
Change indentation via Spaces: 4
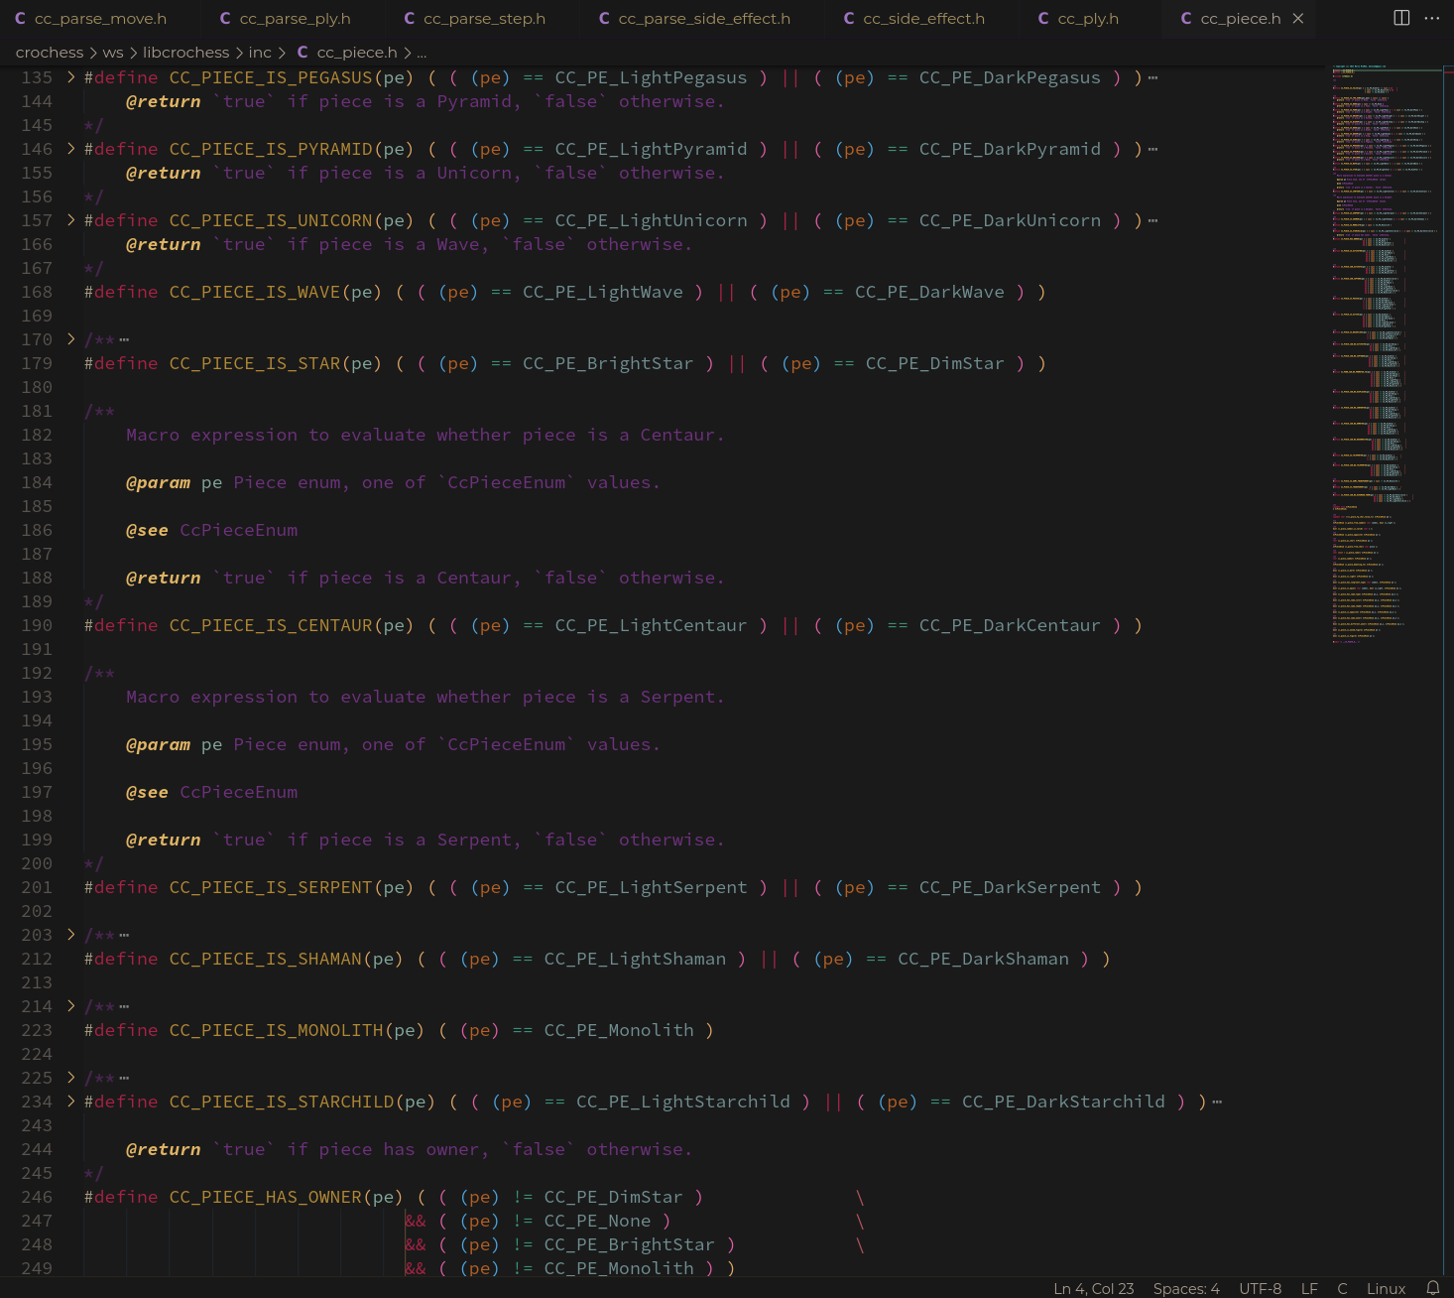tap(1186, 1288)
